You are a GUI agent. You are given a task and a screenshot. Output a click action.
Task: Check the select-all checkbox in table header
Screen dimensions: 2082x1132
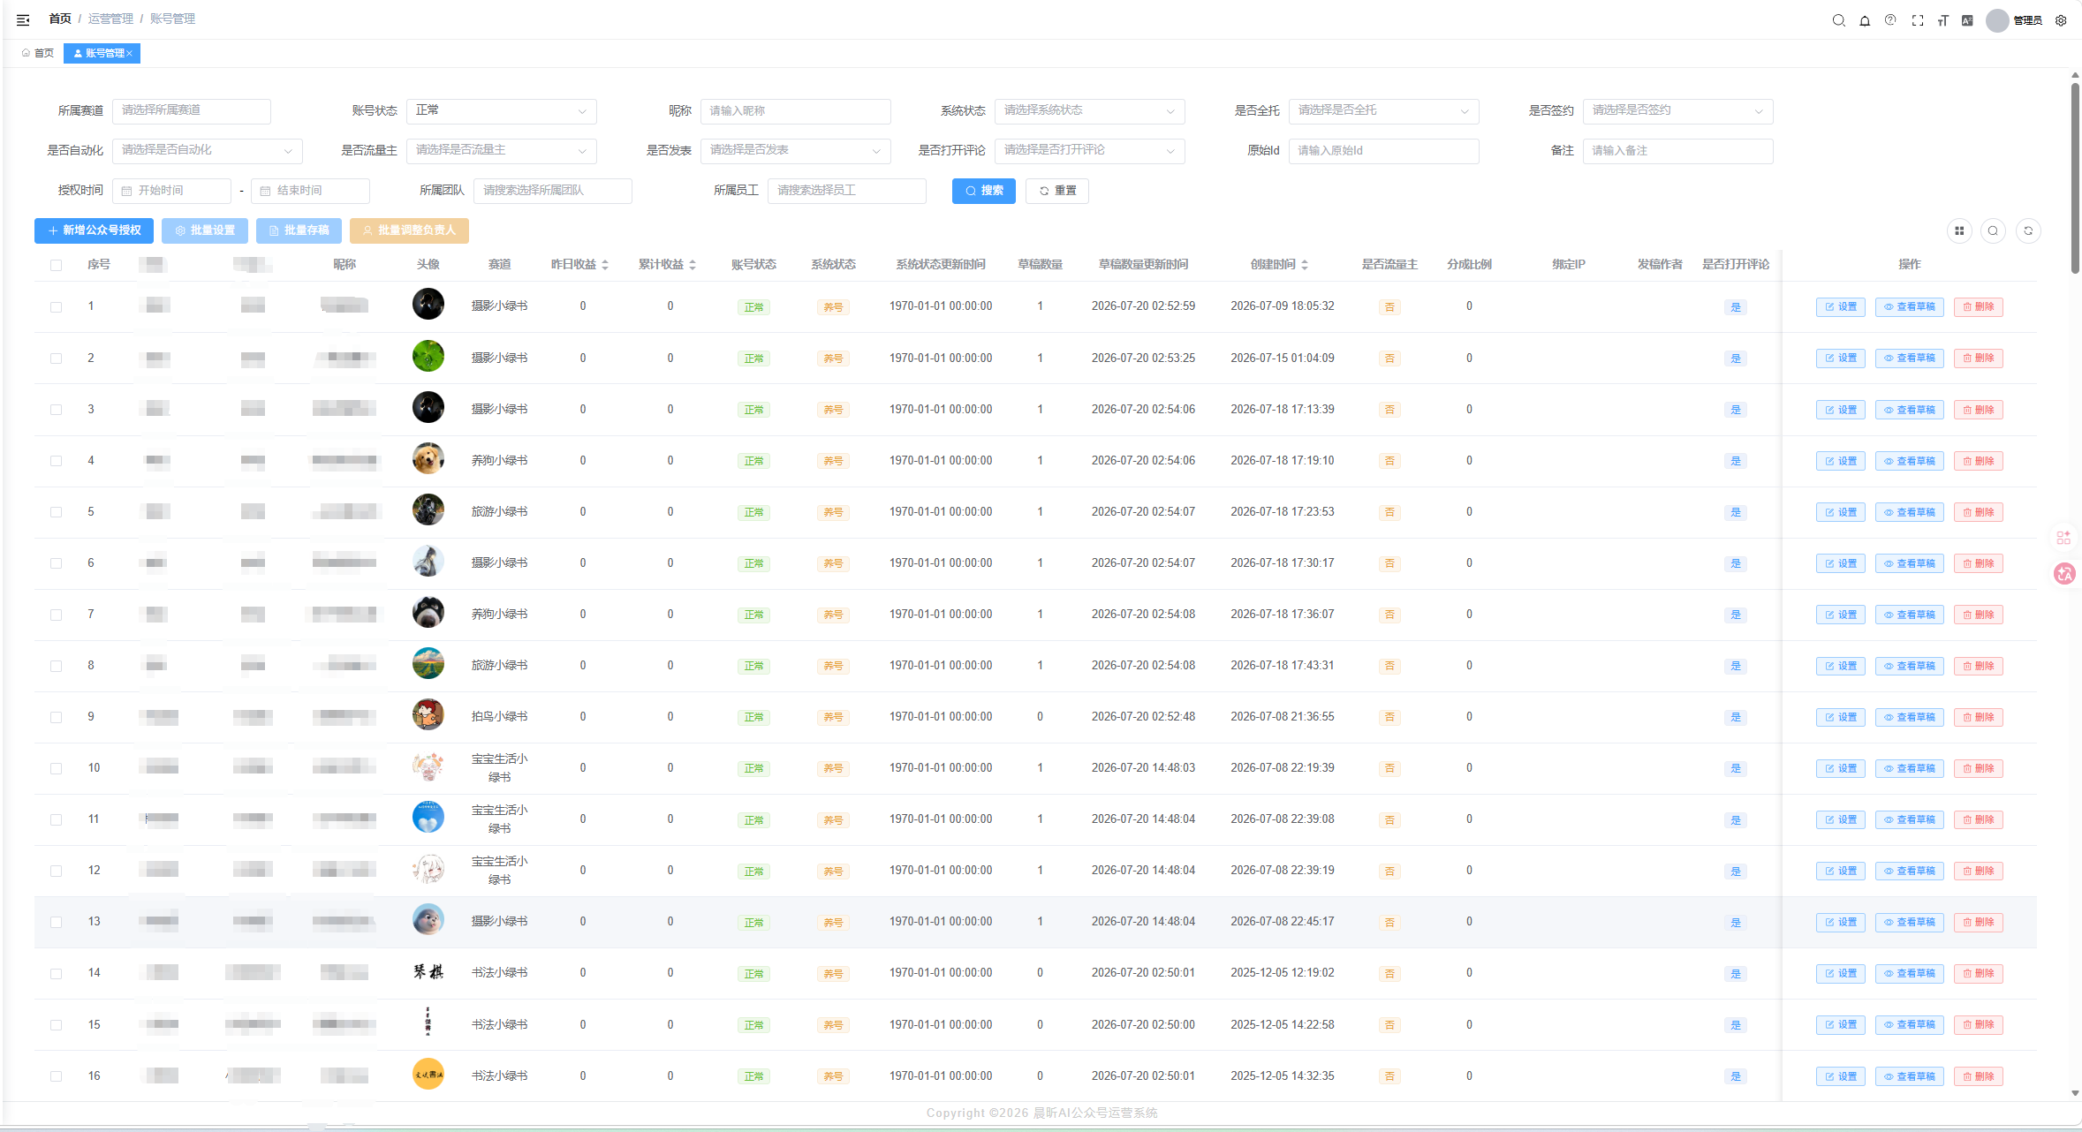pyautogui.click(x=57, y=265)
